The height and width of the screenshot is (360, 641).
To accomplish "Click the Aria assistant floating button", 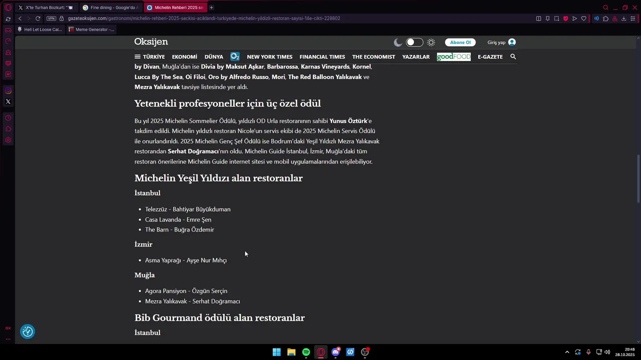I will coord(28,331).
